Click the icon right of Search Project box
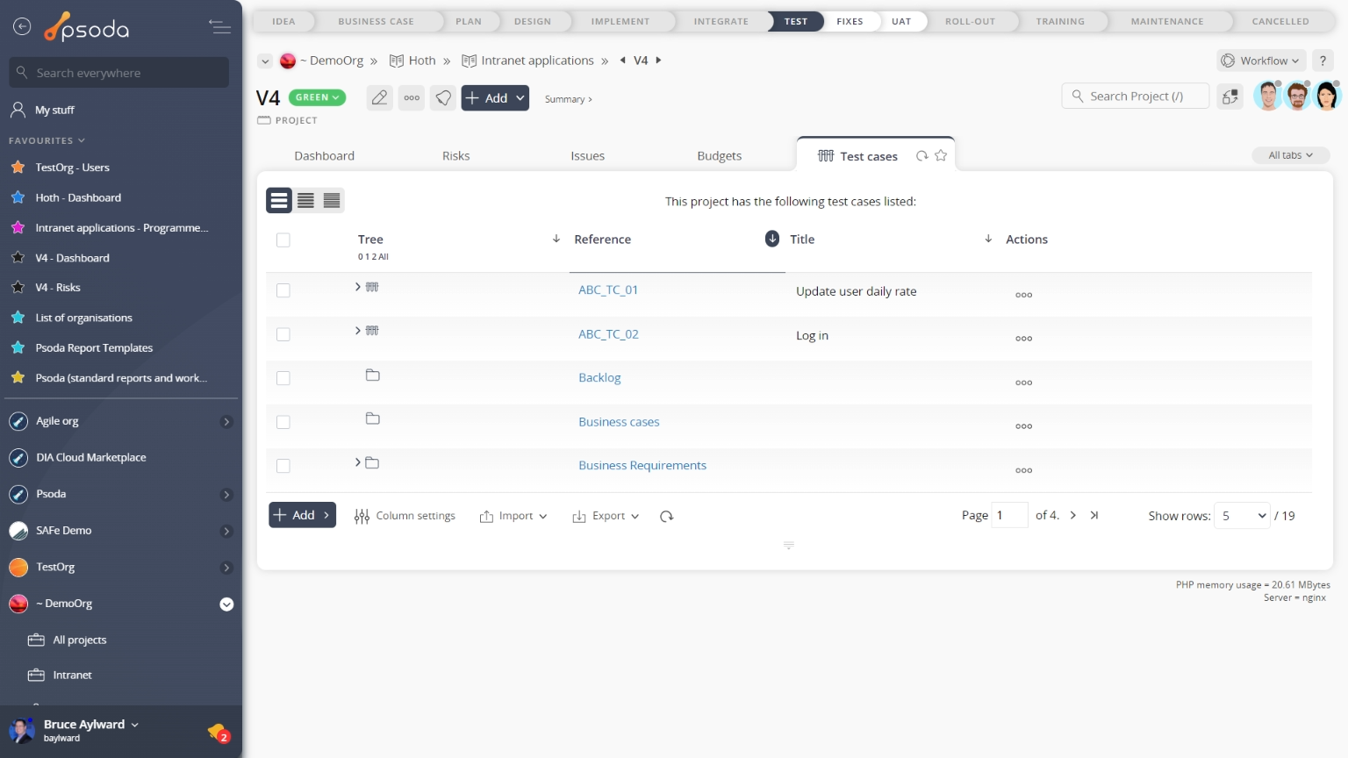This screenshot has height=758, width=1348. (x=1230, y=97)
